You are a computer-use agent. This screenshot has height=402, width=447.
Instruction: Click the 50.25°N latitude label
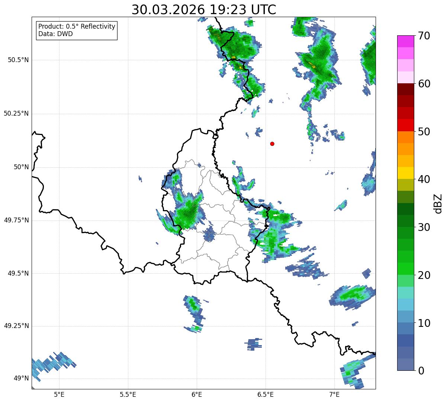(16, 113)
